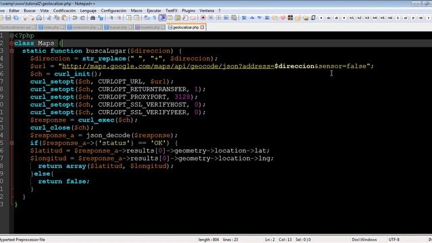Collapse the buscaLugar function fold marker

coord(11,51)
